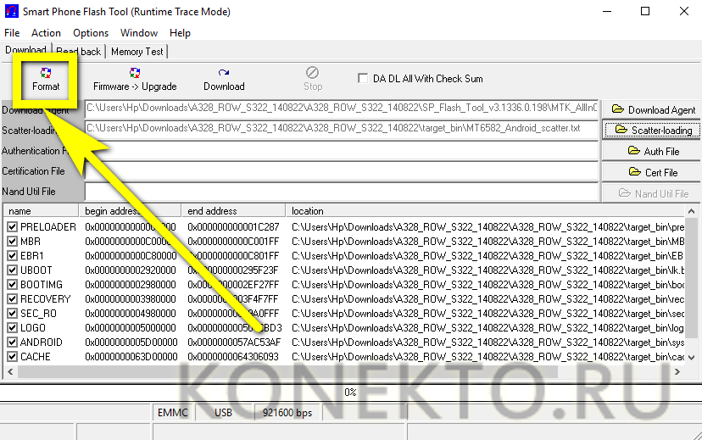The height and width of the screenshot is (440, 702).
Task: Open the Window menu
Action: tap(139, 33)
